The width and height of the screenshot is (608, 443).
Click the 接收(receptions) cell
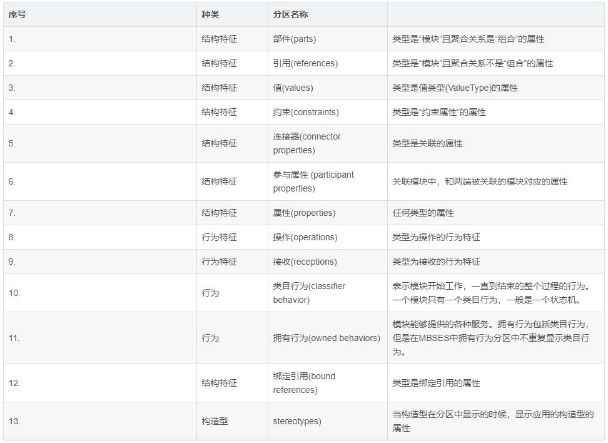click(328, 262)
